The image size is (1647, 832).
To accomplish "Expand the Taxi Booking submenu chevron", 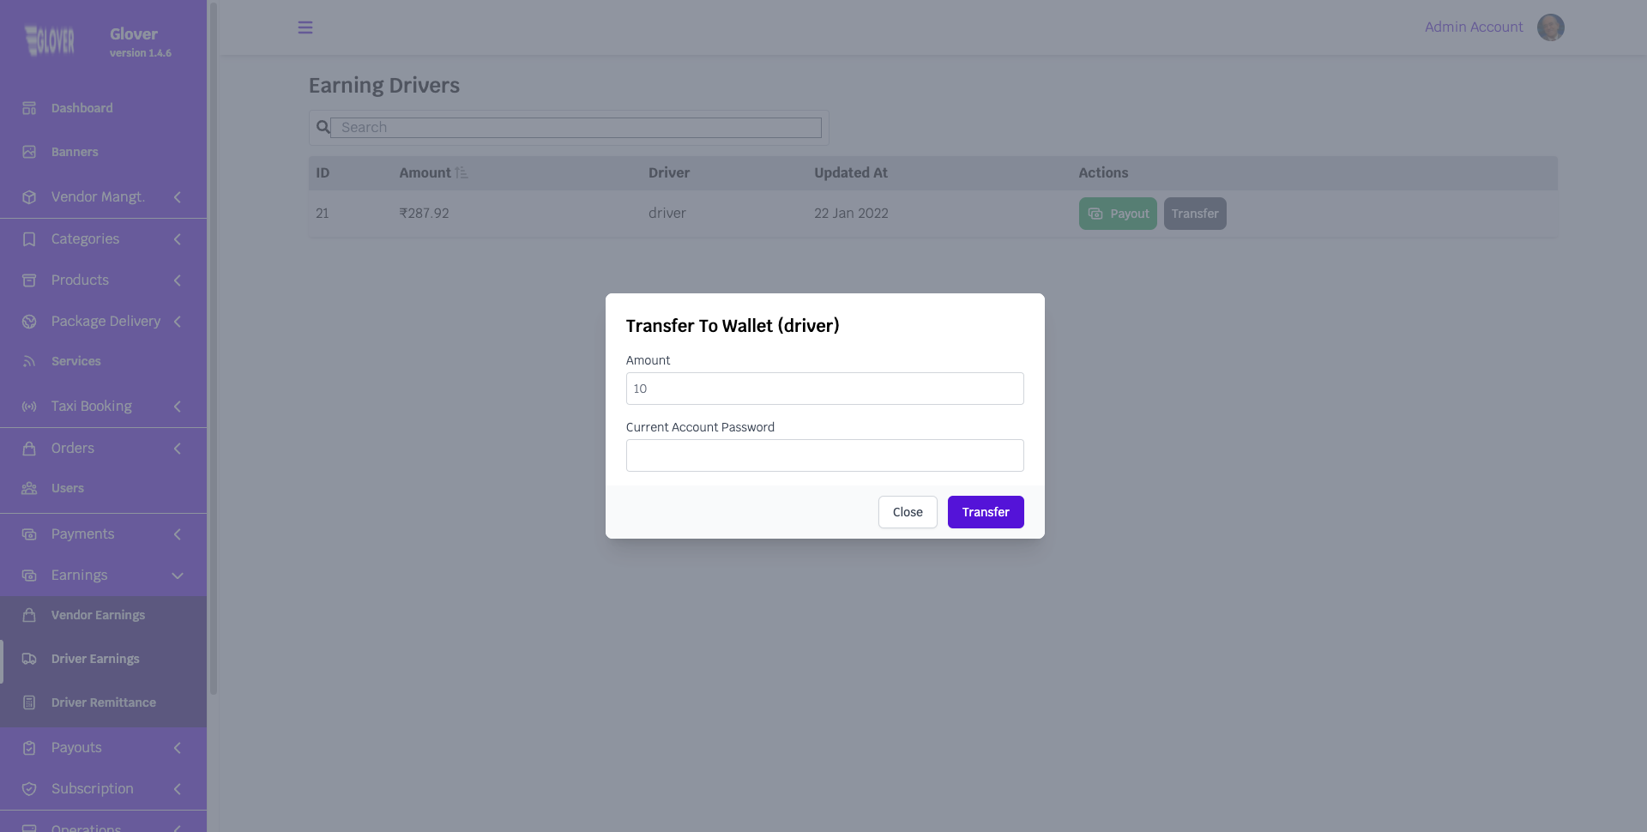I will point(178,407).
